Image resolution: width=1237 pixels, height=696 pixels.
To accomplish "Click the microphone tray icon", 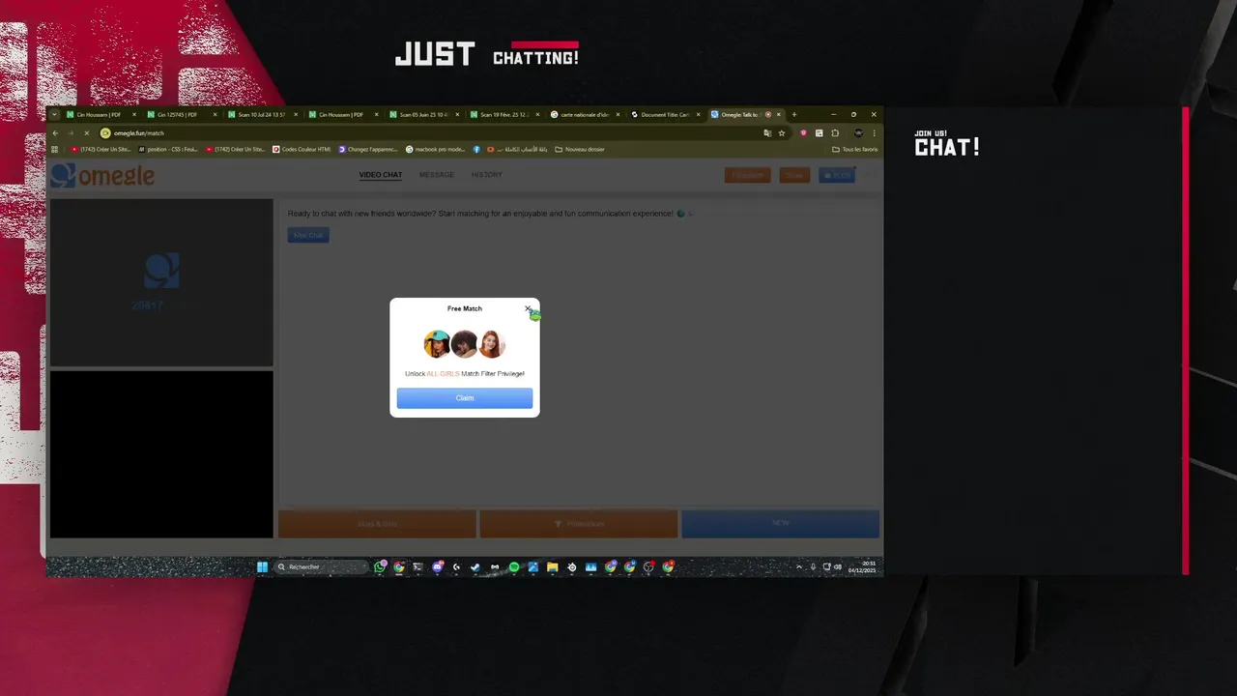I will [813, 566].
